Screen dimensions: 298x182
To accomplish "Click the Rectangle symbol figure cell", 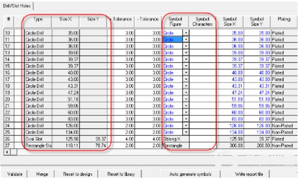I will (x=175, y=146).
